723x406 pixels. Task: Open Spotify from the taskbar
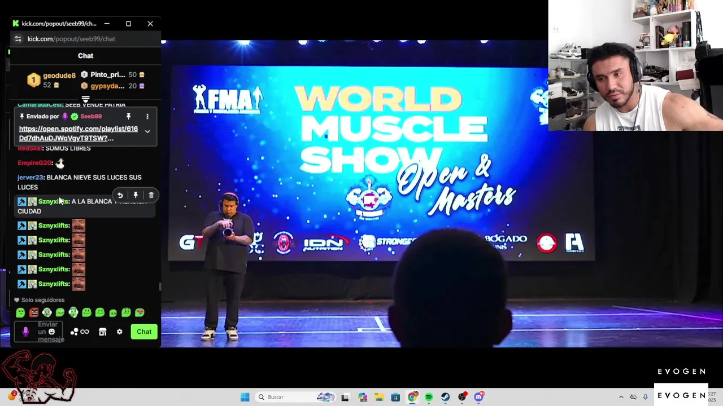pos(429,397)
